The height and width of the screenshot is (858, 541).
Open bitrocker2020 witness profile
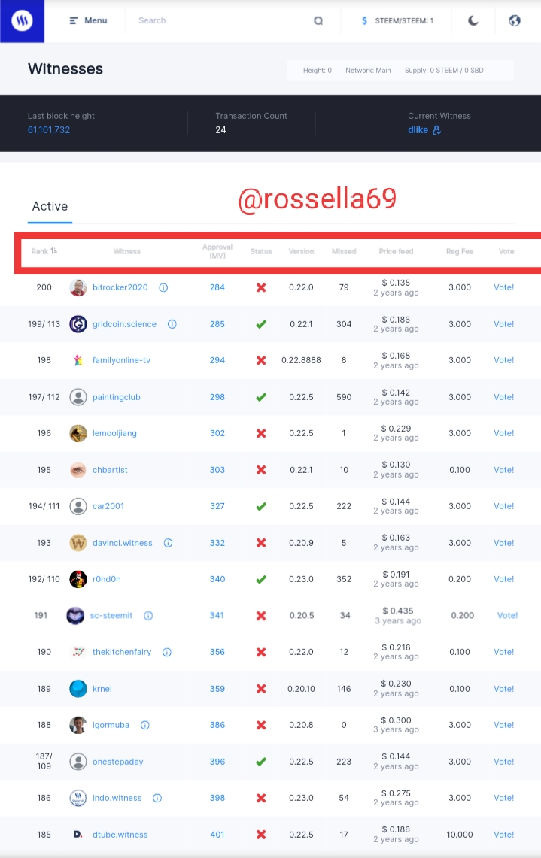click(x=120, y=287)
